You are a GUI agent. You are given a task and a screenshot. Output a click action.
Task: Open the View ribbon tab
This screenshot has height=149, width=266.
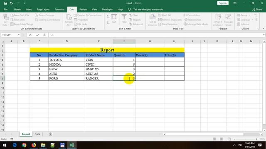(94, 10)
